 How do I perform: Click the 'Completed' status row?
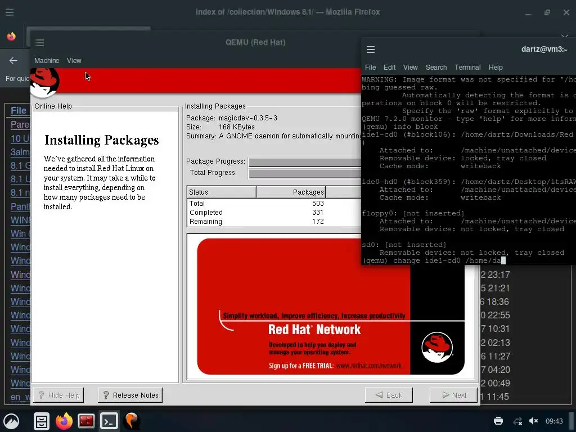(x=274, y=212)
